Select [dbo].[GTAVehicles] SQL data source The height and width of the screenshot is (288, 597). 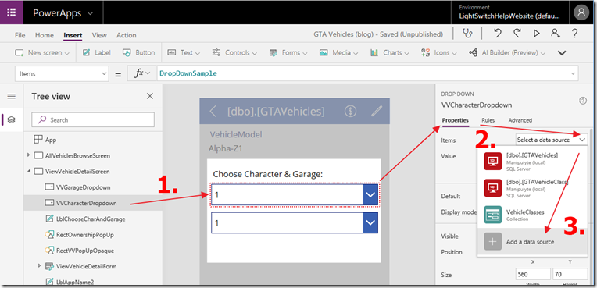532,161
